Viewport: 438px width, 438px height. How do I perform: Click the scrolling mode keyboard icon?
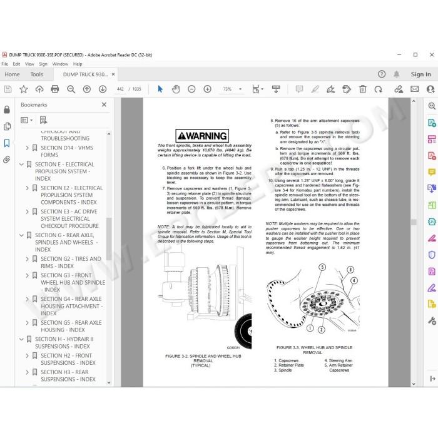pos(276,89)
